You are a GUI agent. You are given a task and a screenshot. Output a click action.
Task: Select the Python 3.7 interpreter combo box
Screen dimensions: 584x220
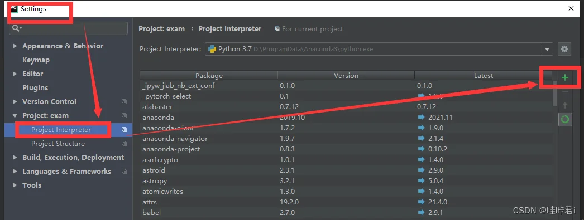379,49
